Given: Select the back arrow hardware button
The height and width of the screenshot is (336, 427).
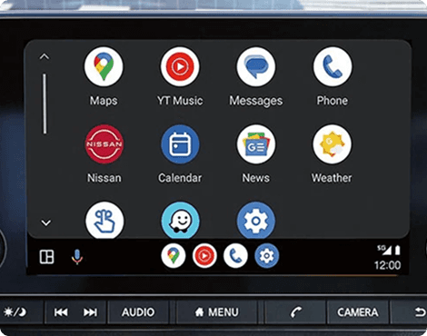Looking at the screenshot, I should (420, 312).
